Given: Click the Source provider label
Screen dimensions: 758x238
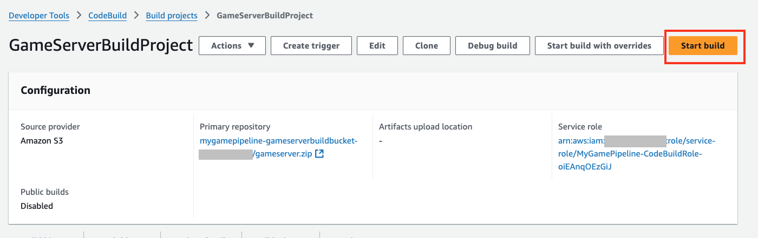Looking at the screenshot, I should point(50,127).
